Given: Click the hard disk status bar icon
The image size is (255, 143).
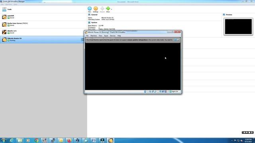Looking at the screenshot, I should coord(145,92).
